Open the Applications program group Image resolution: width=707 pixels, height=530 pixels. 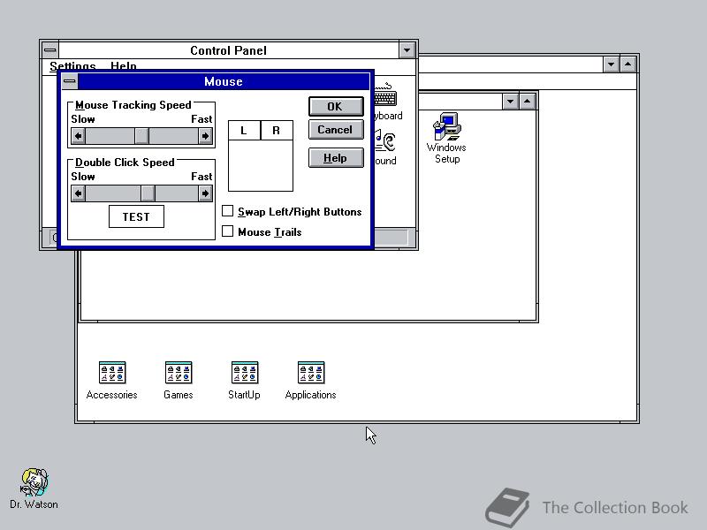pyautogui.click(x=311, y=381)
